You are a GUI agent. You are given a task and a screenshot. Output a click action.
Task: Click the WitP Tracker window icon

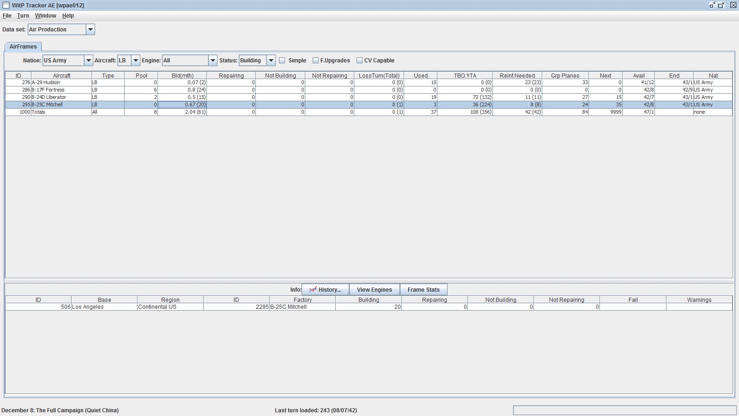click(6, 5)
